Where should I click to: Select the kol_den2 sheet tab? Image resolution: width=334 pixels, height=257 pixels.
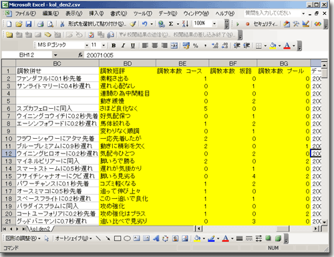[x=40, y=228]
